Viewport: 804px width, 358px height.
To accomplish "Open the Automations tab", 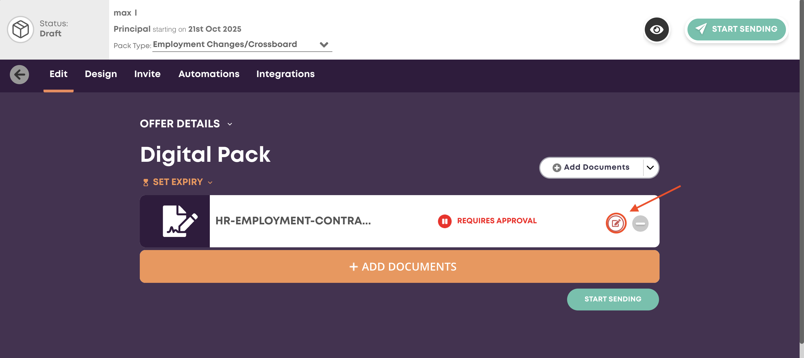I will [209, 74].
